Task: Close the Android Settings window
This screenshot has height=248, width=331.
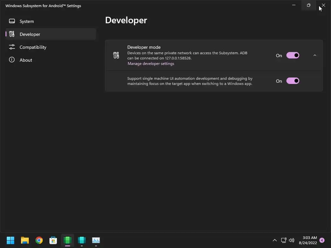Action: pos(323,5)
